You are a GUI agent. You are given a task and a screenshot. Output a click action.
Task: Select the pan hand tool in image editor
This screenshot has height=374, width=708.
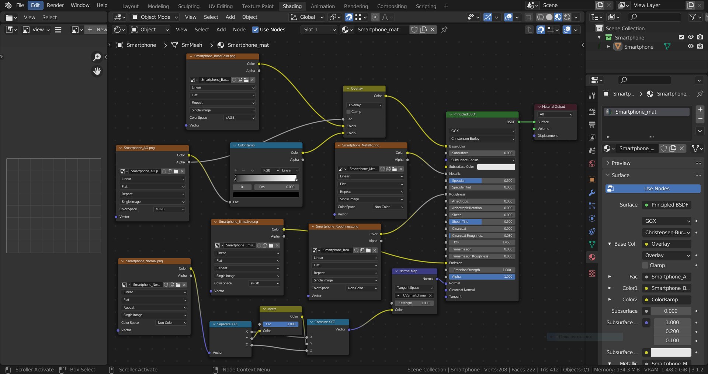(x=97, y=71)
